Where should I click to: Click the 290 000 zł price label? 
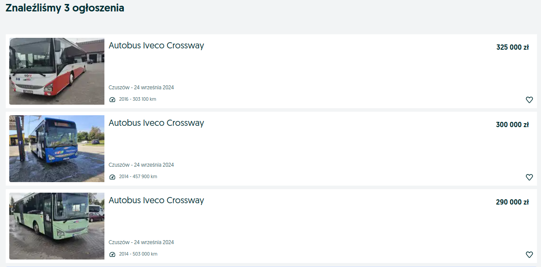tap(512, 201)
